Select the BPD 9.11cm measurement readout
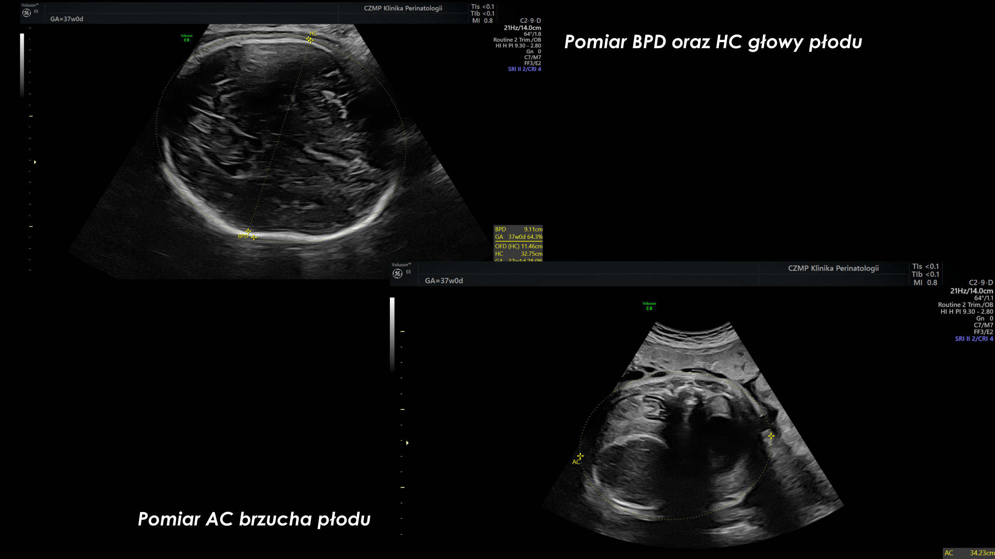This screenshot has height=559, width=995. 518,229
